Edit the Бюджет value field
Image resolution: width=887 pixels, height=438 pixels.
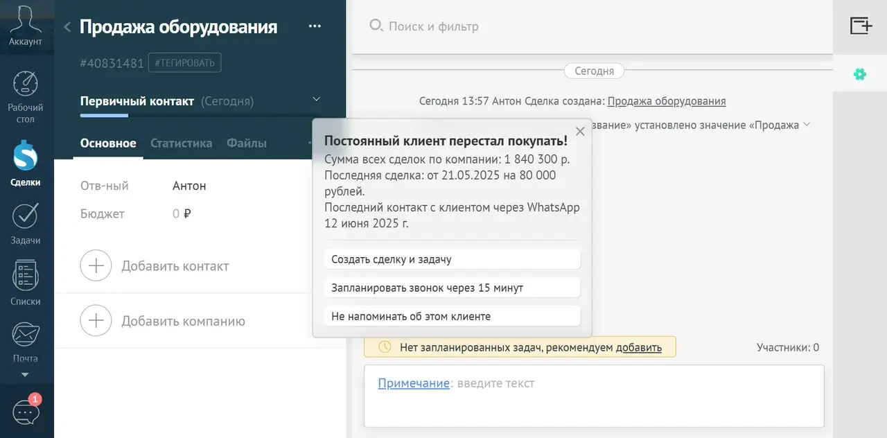(x=182, y=213)
